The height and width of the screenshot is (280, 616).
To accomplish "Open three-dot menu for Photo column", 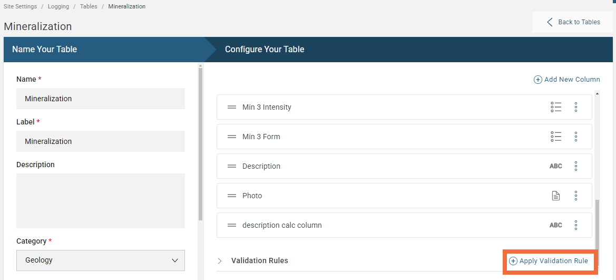I will (576, 196).
